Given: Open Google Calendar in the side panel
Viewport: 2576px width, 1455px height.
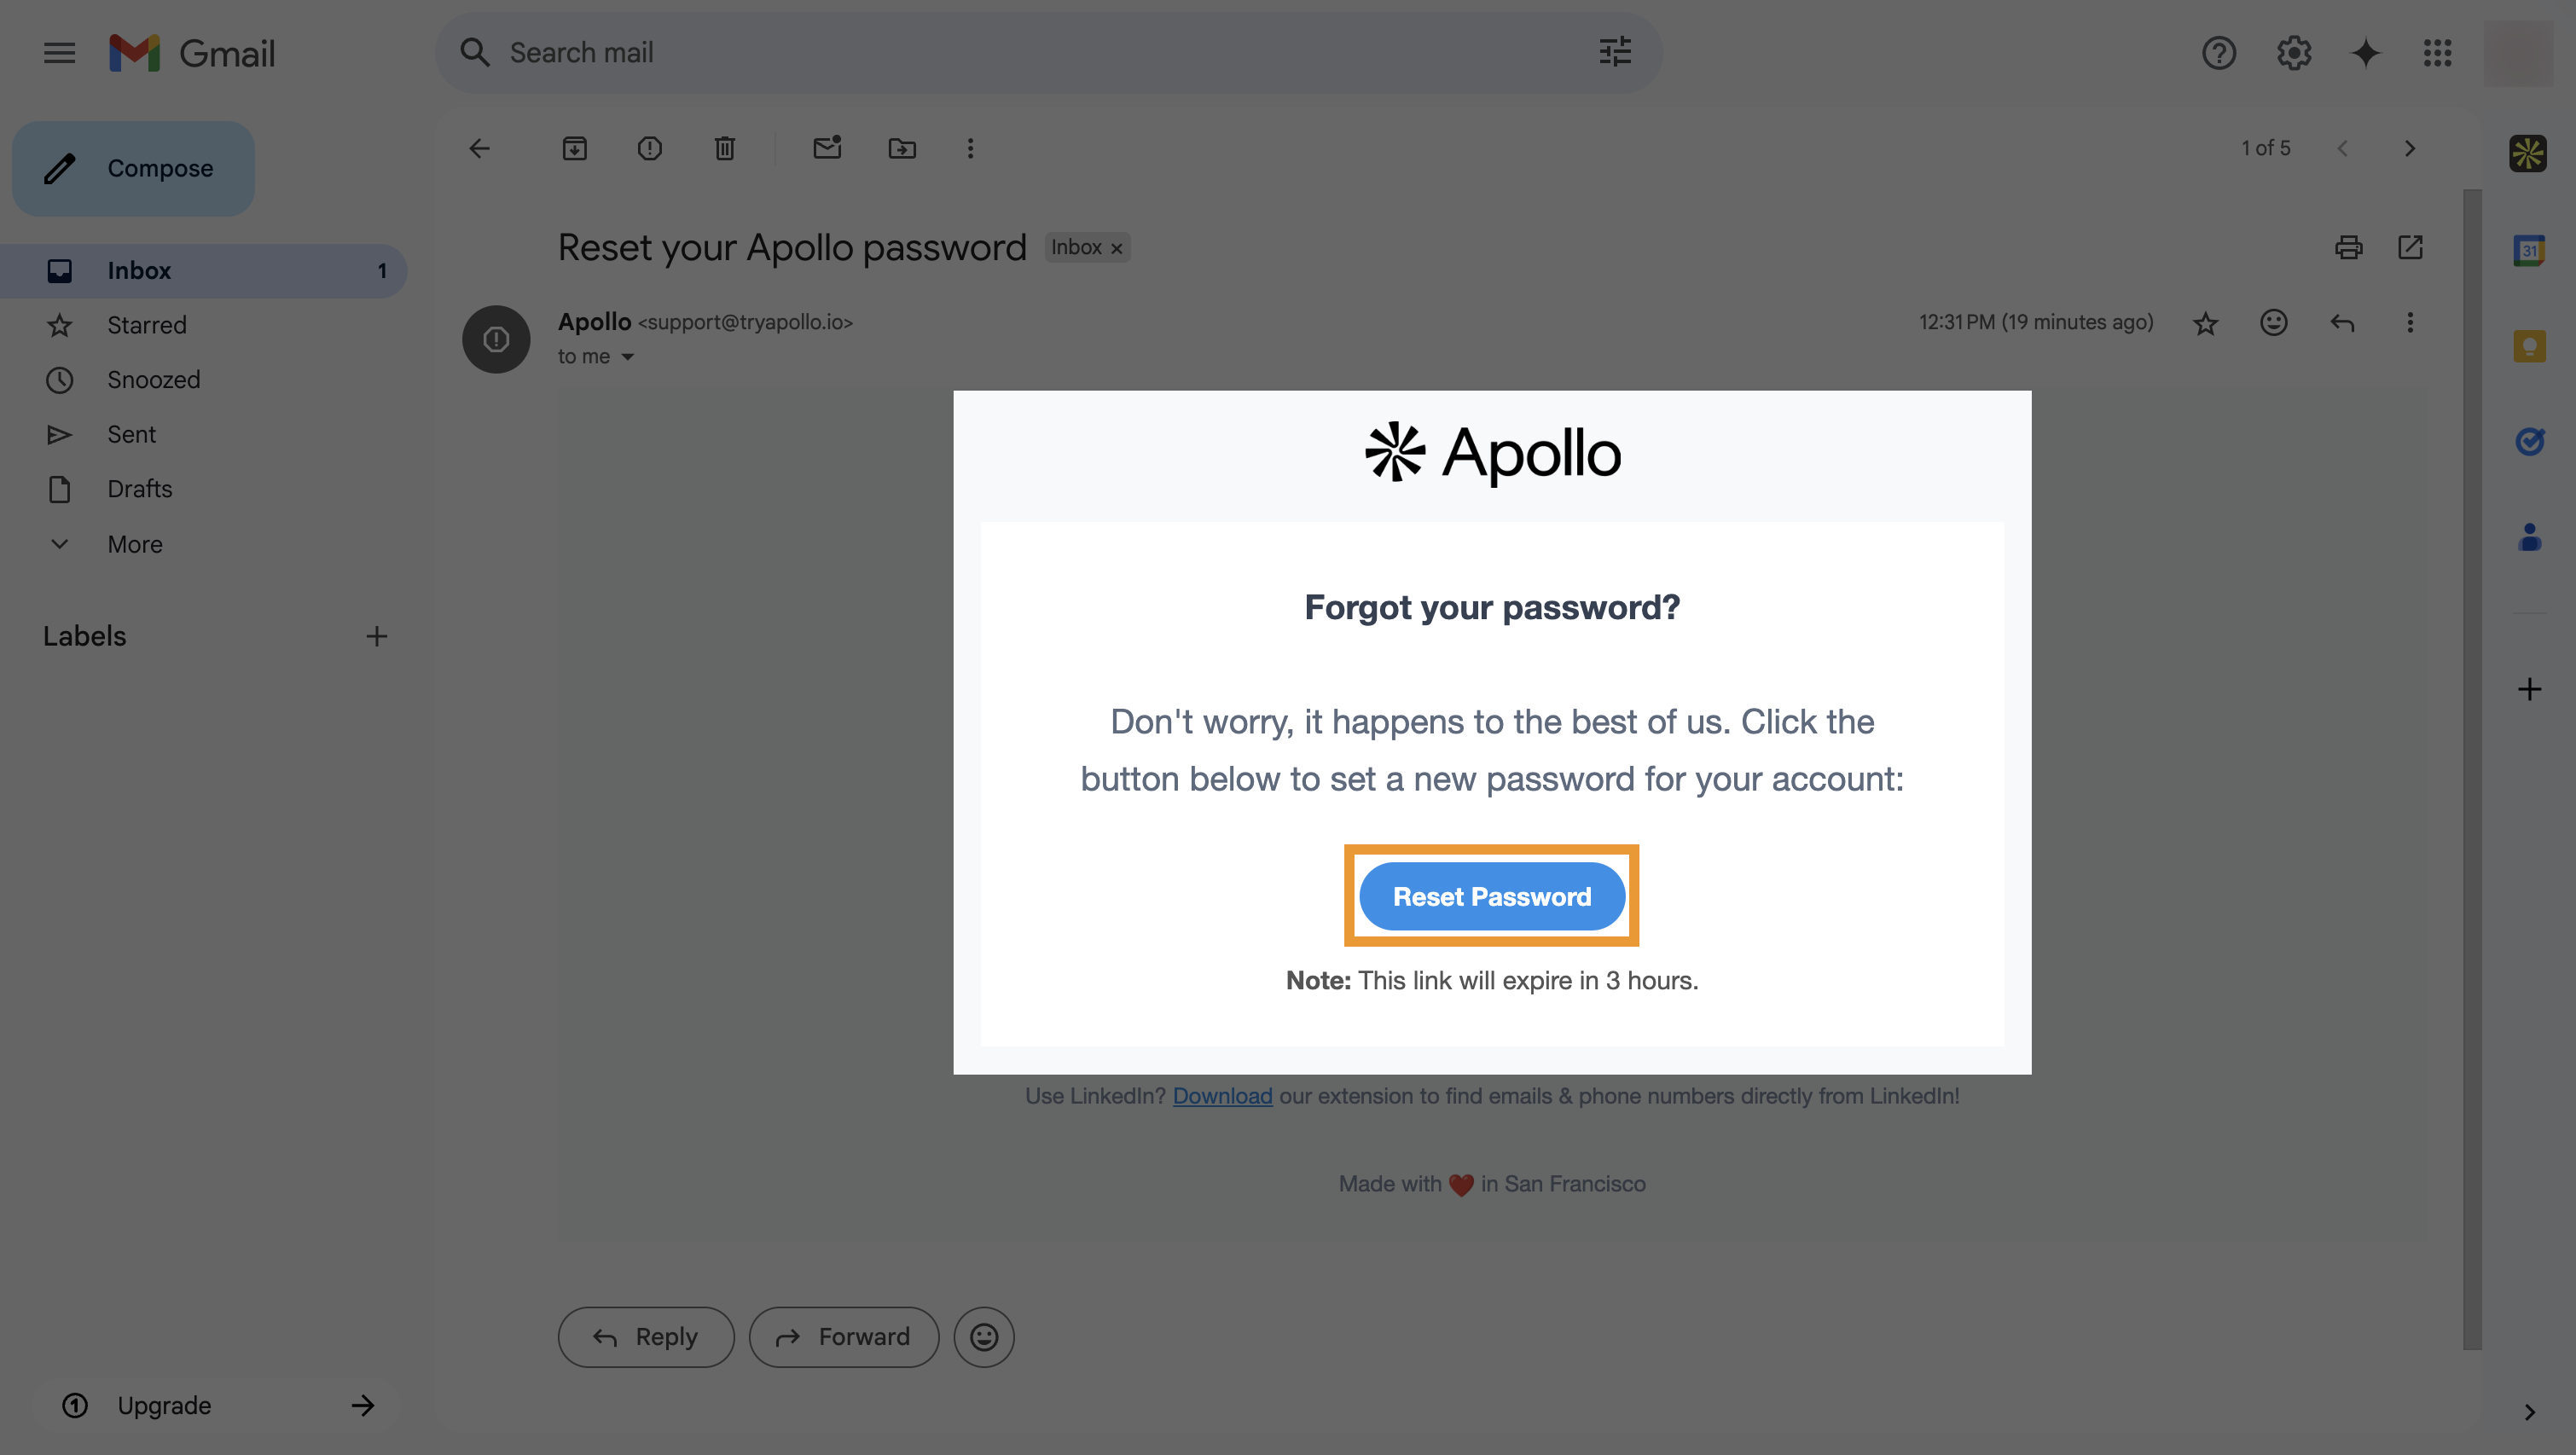Looking at the screenshot, I should tap(2529, 250).
